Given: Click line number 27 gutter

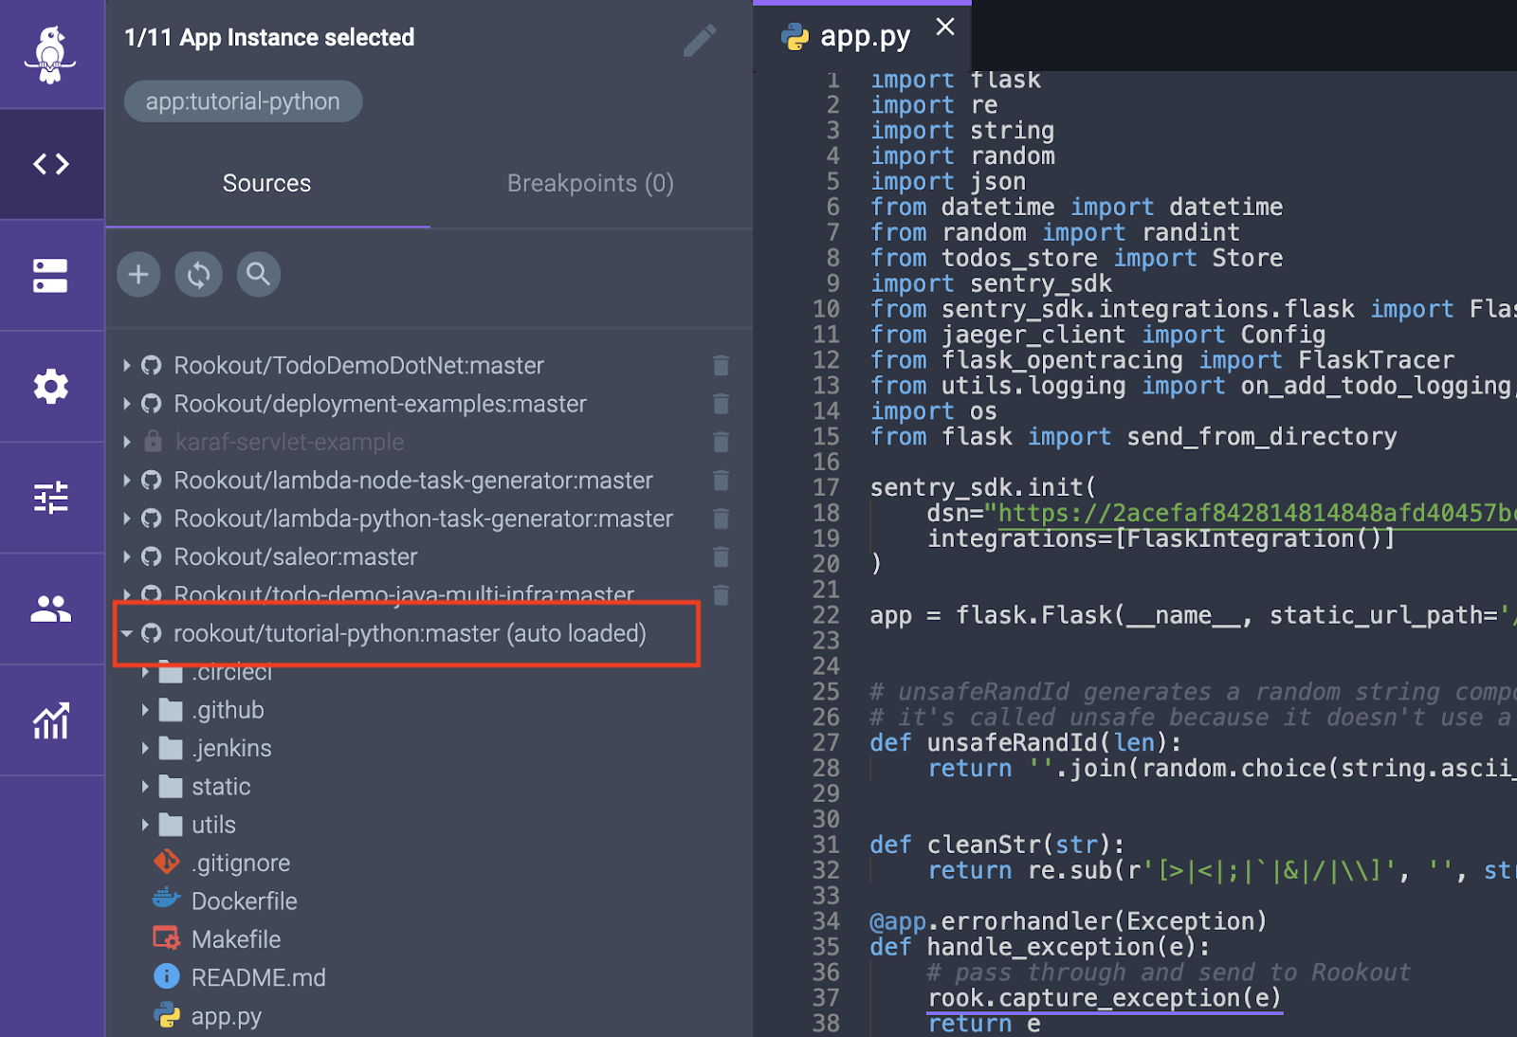Looking at the screenshot, I should (x=826, y=742).
